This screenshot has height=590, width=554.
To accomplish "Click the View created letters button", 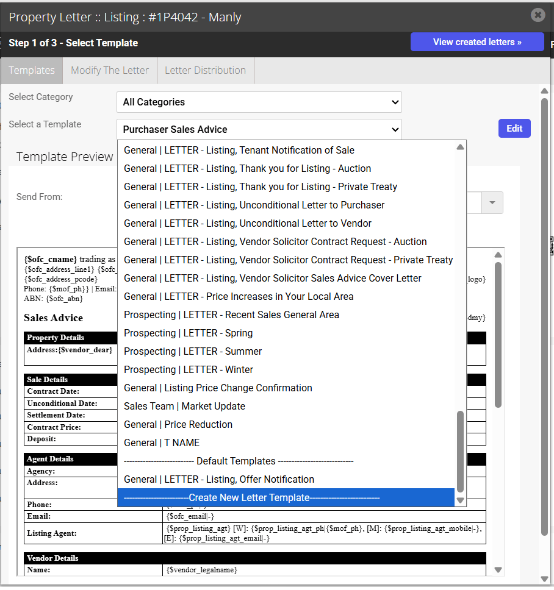I will tap(477, 42).
